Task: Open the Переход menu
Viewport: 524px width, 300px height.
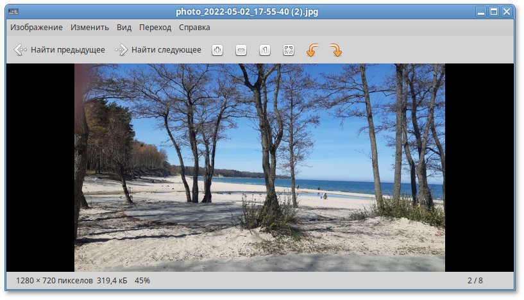Action: click(155, 28)
